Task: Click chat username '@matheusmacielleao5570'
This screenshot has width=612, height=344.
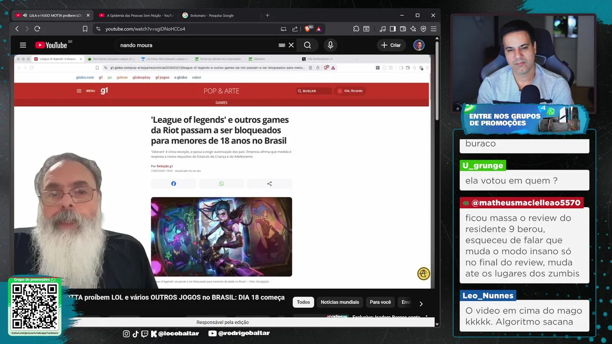Action: pyautogui.click(x=522, y=203)
